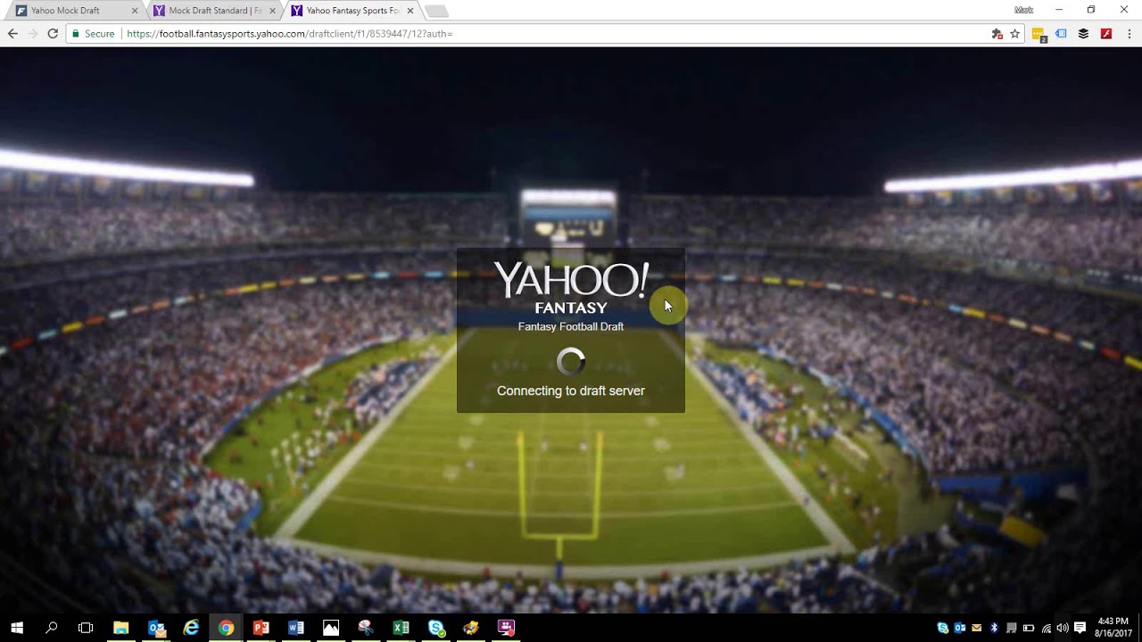The image size is (1142, 642).
Task: Click the 'Connecting to draft server' text
Action: pyautogui.click(x=571, y=391)
